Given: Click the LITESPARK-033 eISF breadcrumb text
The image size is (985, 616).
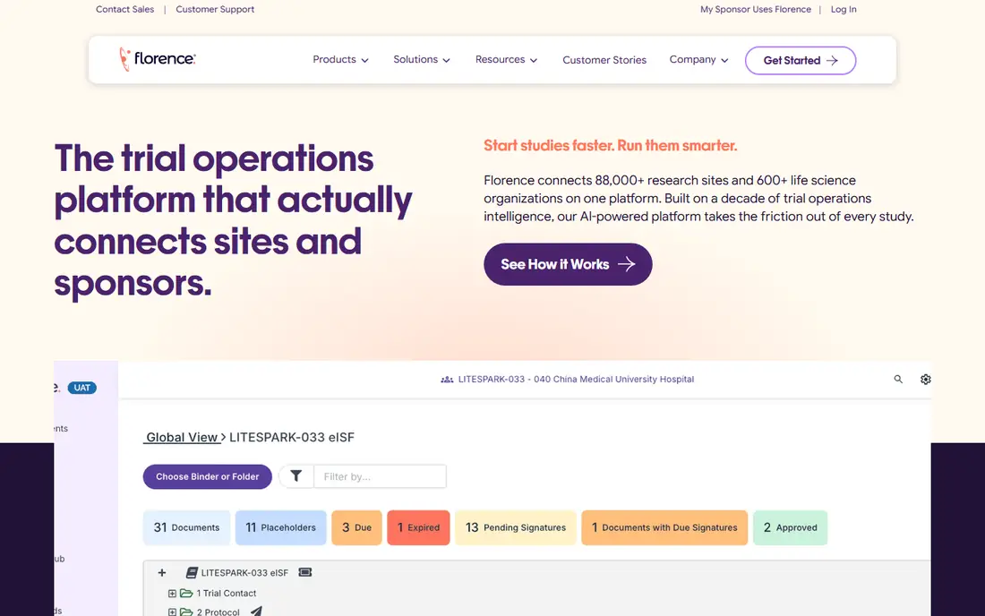Looking at the screenshot, I should (x=292, y=437).
